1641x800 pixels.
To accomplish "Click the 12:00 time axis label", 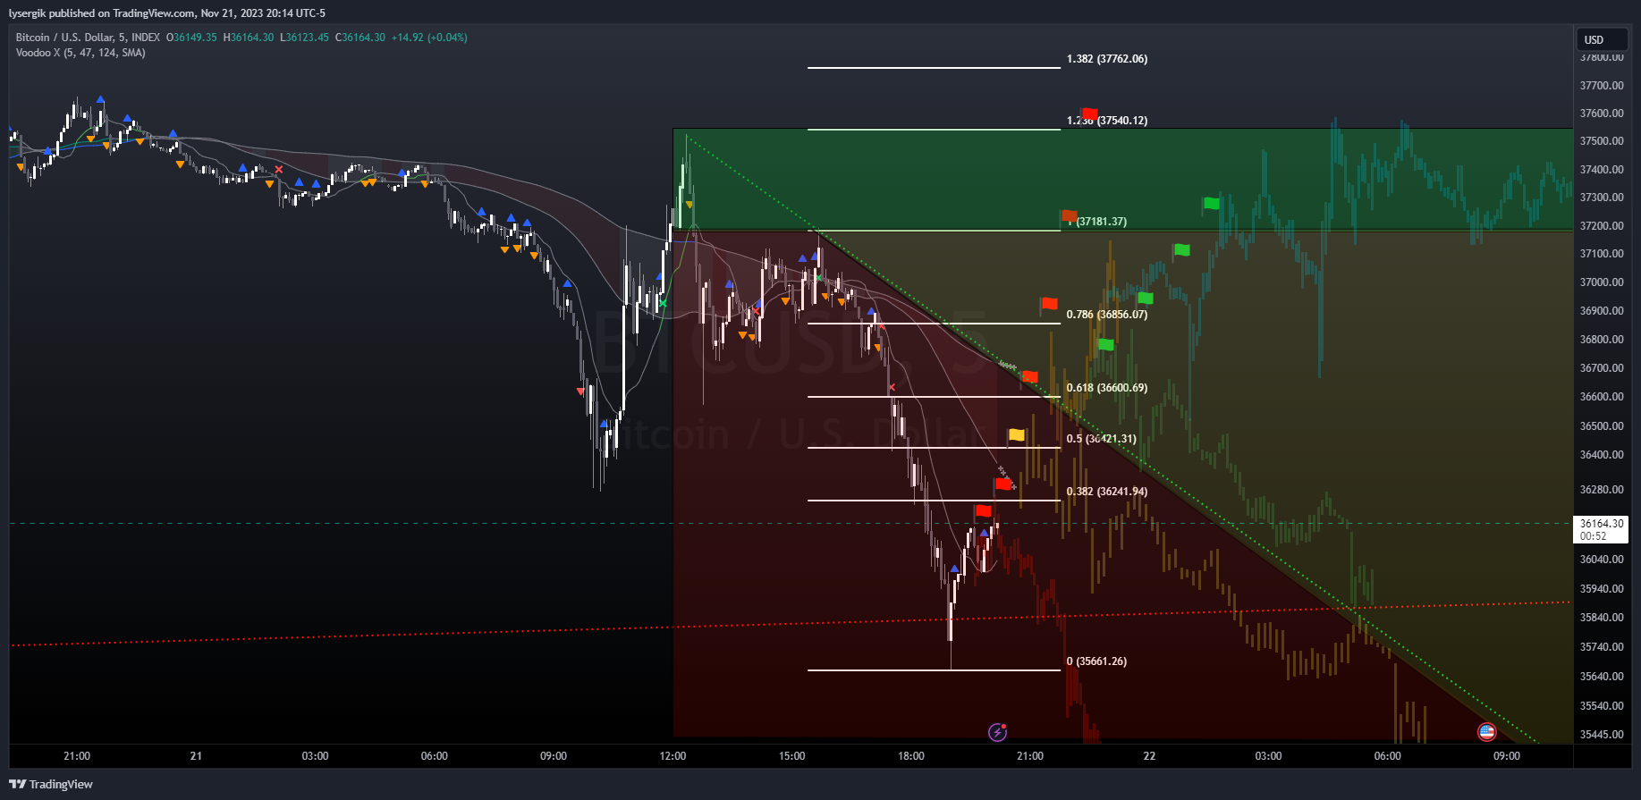I will point(672,756).
